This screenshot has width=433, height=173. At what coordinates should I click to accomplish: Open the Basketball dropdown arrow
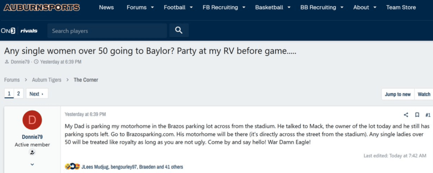[289, 8]
